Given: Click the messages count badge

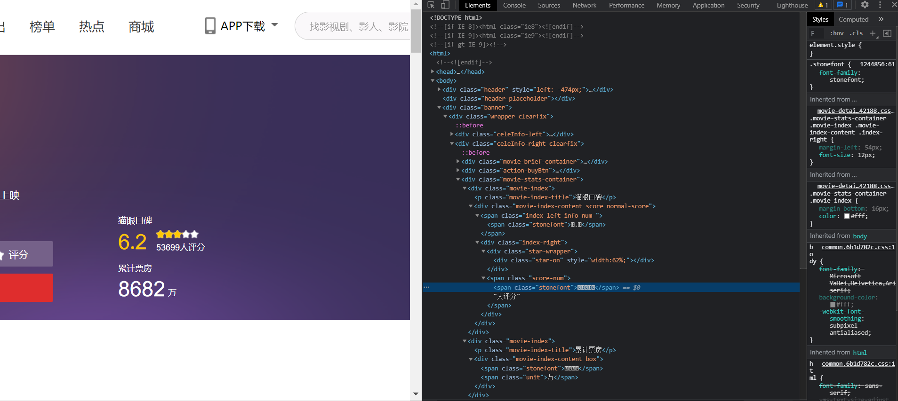Looking at the screenshot, I should (x=842, y=5).
